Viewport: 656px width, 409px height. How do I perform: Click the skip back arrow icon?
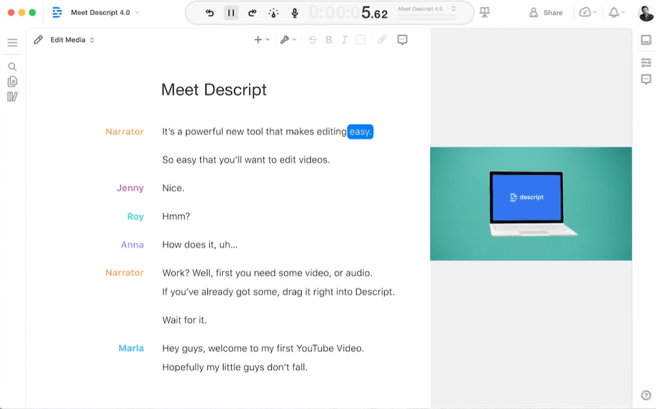click(x=210, y=13)
